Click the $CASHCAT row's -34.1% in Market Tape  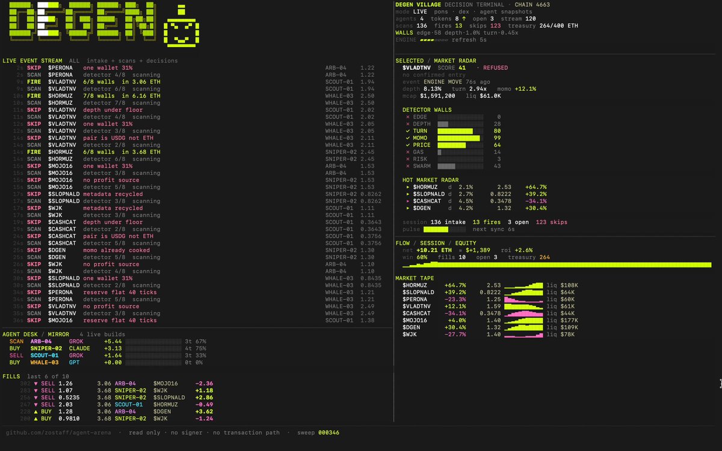455,313
